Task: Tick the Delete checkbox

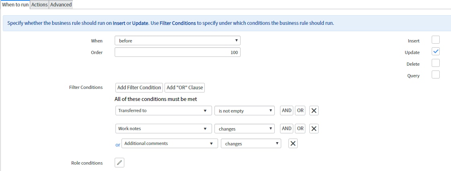Action: click(x=435, y=63)
